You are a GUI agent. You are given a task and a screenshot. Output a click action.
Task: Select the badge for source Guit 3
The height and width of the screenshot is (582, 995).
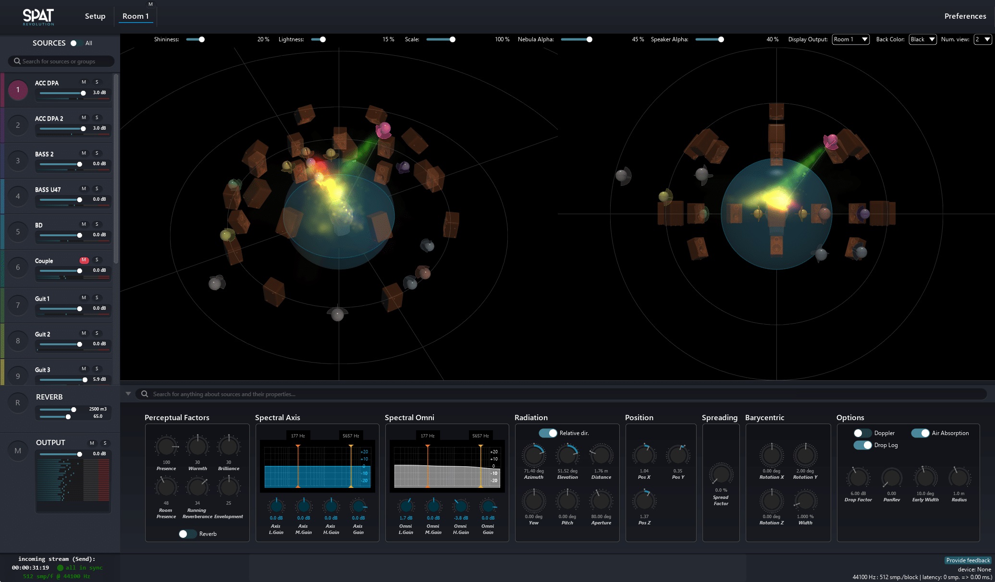(18, 375)
